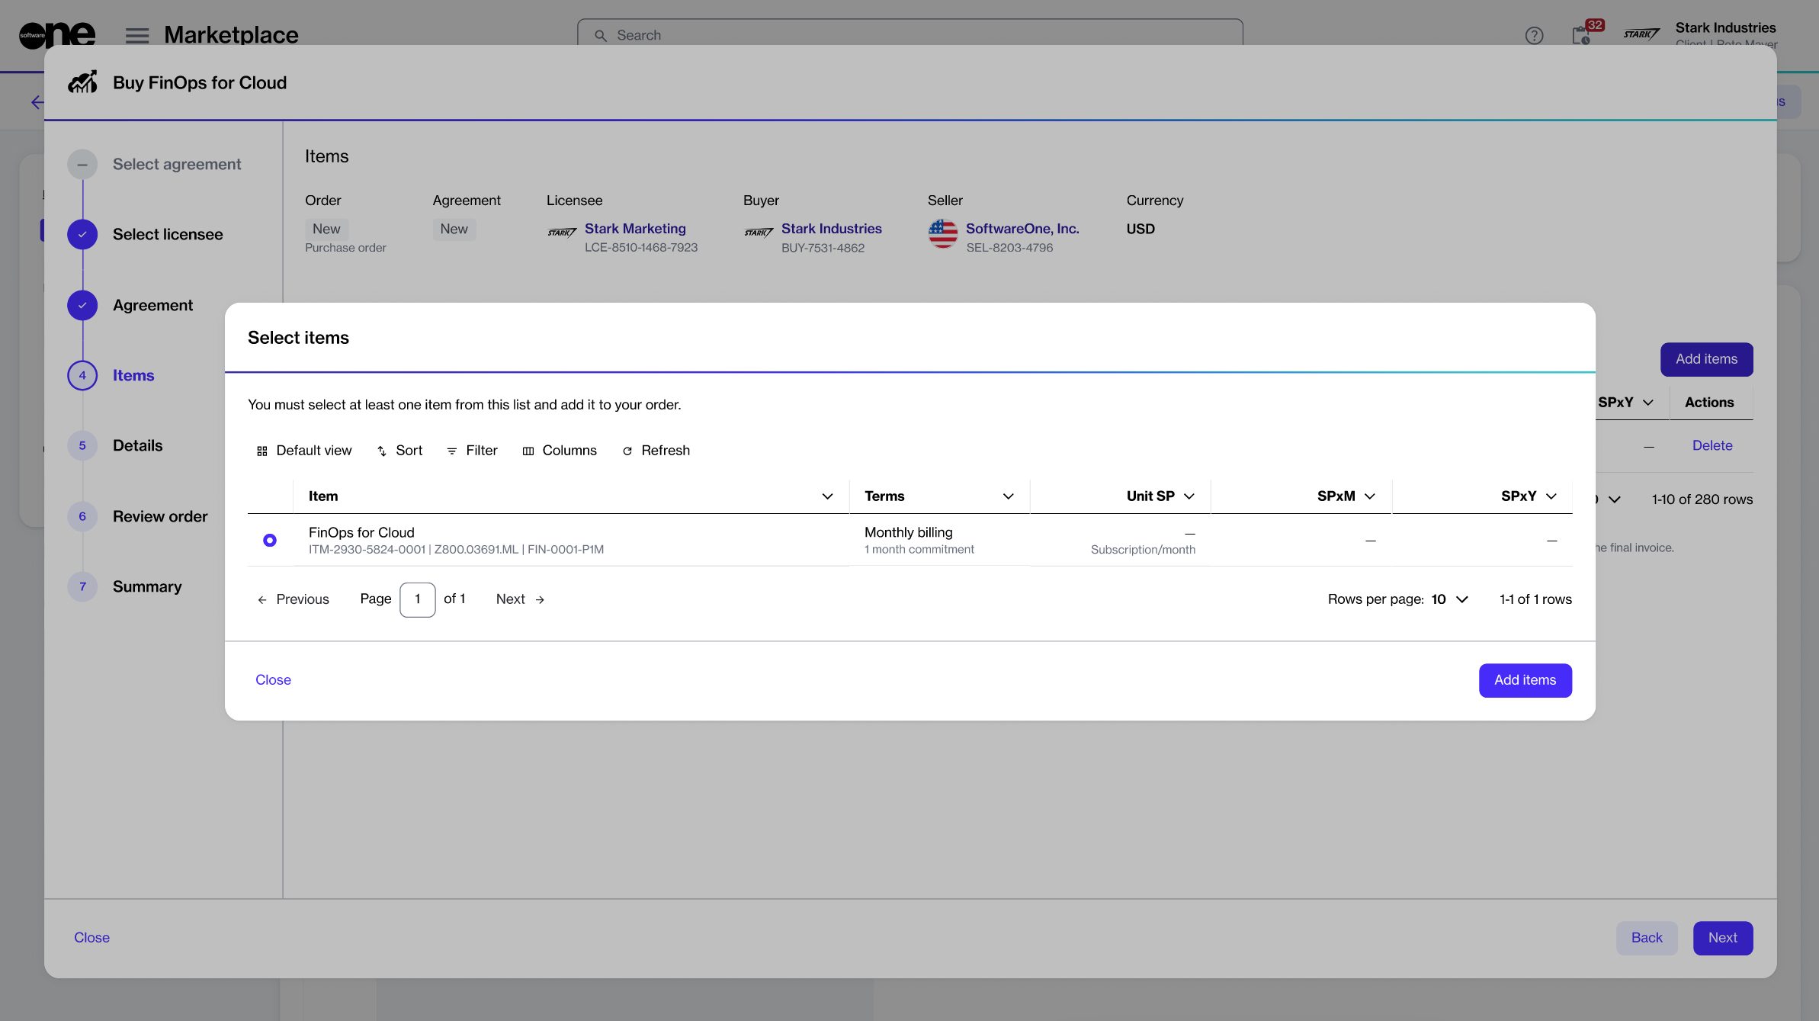
Task: Open the SPxM column dropdown
Action: pos(1369,496)
